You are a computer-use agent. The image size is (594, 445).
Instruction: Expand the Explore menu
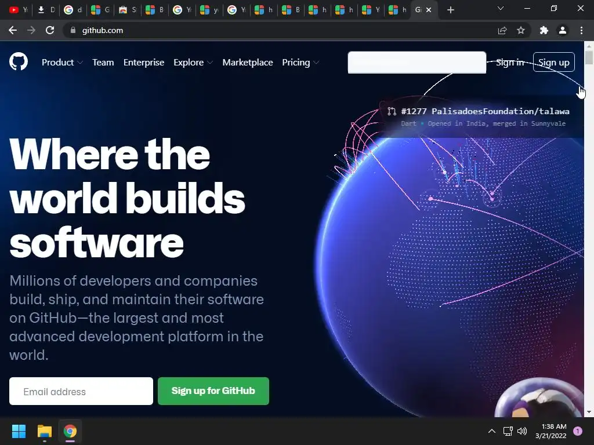pyautogui.click(x=193, y=63)
